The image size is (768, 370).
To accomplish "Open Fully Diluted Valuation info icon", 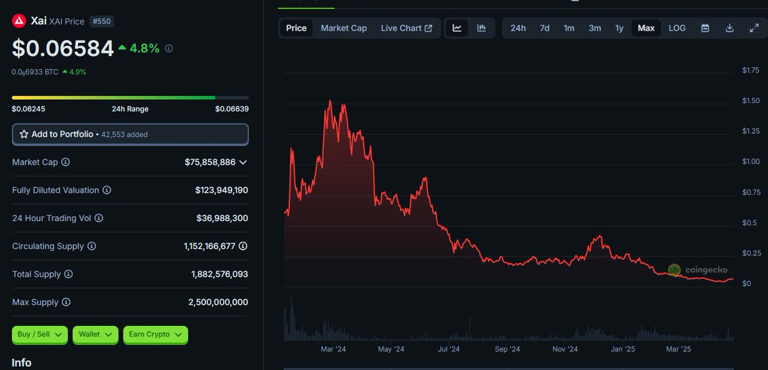I will [107, 190].
